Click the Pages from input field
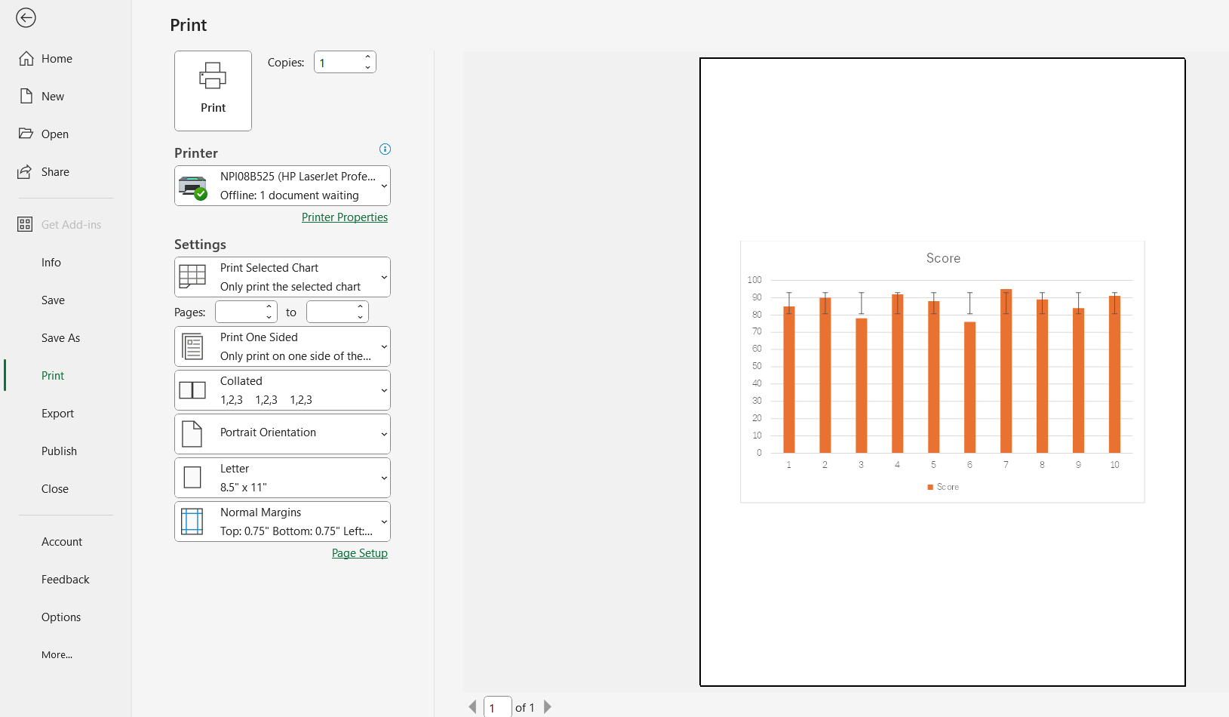1229x717 pixels. pos(240,312)
